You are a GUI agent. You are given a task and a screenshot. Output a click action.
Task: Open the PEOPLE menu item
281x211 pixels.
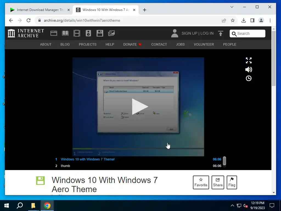tap(230, 44)
